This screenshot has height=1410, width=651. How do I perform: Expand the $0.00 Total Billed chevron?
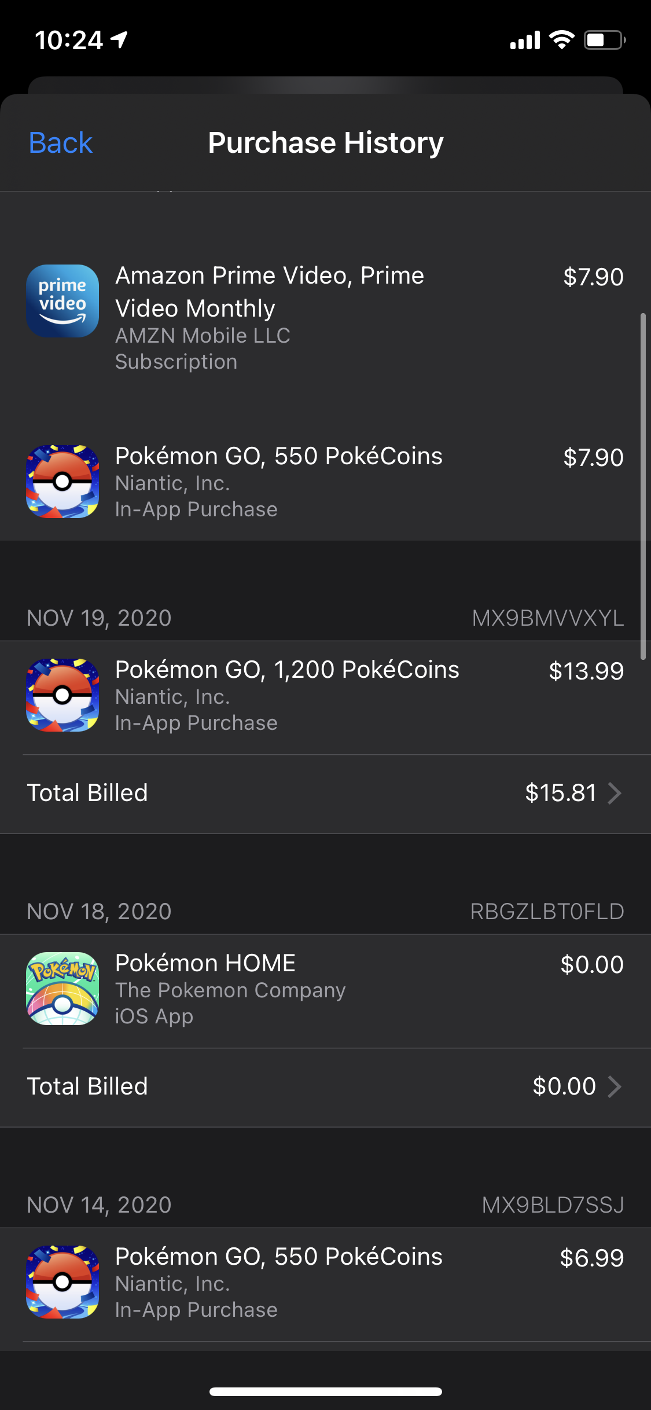(615, 1086)
